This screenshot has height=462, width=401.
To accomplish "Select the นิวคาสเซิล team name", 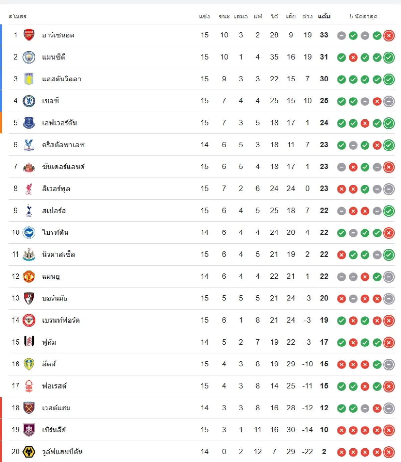I will click(x=58, y=254).
